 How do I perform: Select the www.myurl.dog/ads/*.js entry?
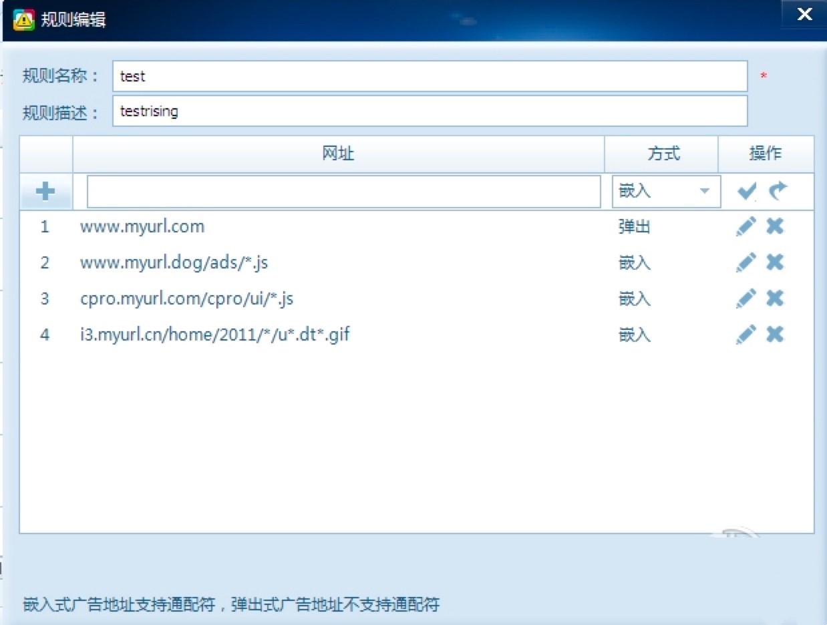(174, 262)
